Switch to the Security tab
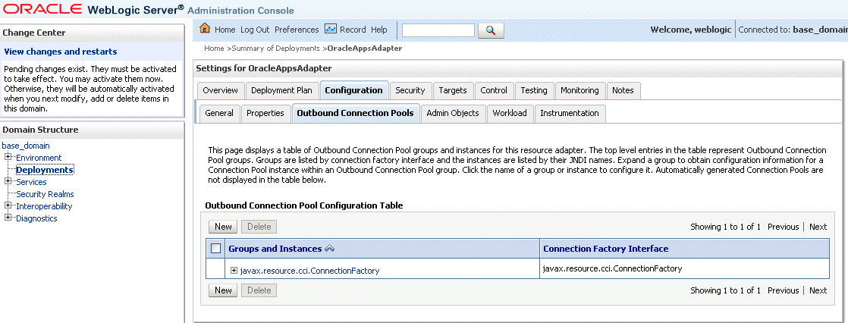The image size is (848, 323). tap(410, 90)
